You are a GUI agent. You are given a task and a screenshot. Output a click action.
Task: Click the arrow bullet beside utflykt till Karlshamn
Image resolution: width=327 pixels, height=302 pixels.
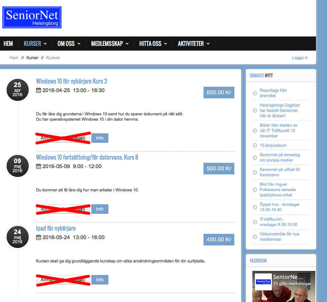(255, 173)
